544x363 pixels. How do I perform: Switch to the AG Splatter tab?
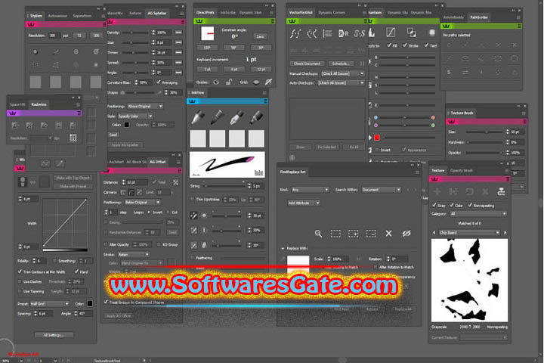click(x=157, y=13)
